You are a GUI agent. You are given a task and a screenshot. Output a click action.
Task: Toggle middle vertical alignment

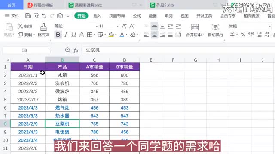click(154, 26)
